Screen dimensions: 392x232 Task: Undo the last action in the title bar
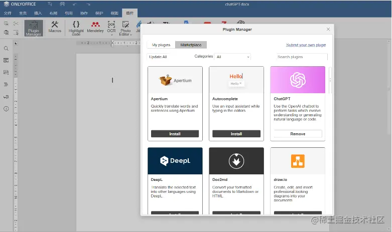click(x=74, y=4)
